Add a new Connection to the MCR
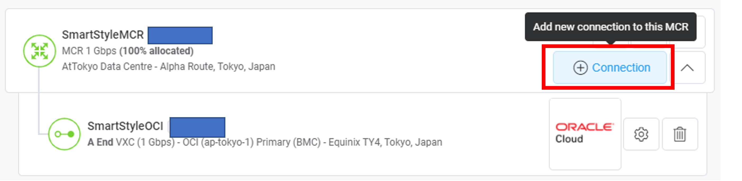The width and height of the screenshot is (742, 181). [610, 68]
